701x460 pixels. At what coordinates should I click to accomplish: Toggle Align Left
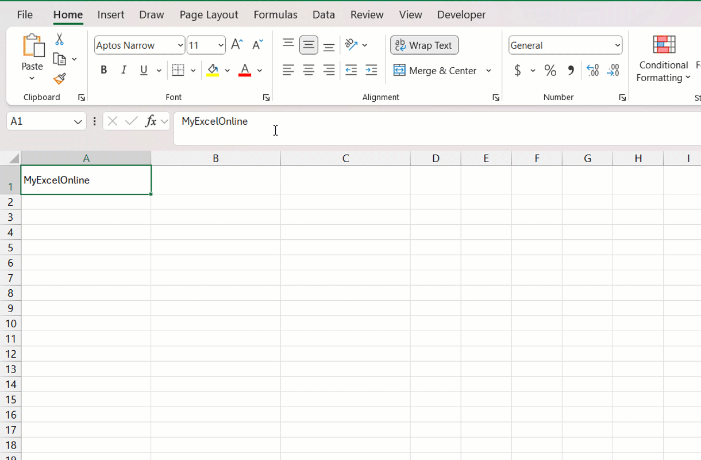[x=288, y=70]
